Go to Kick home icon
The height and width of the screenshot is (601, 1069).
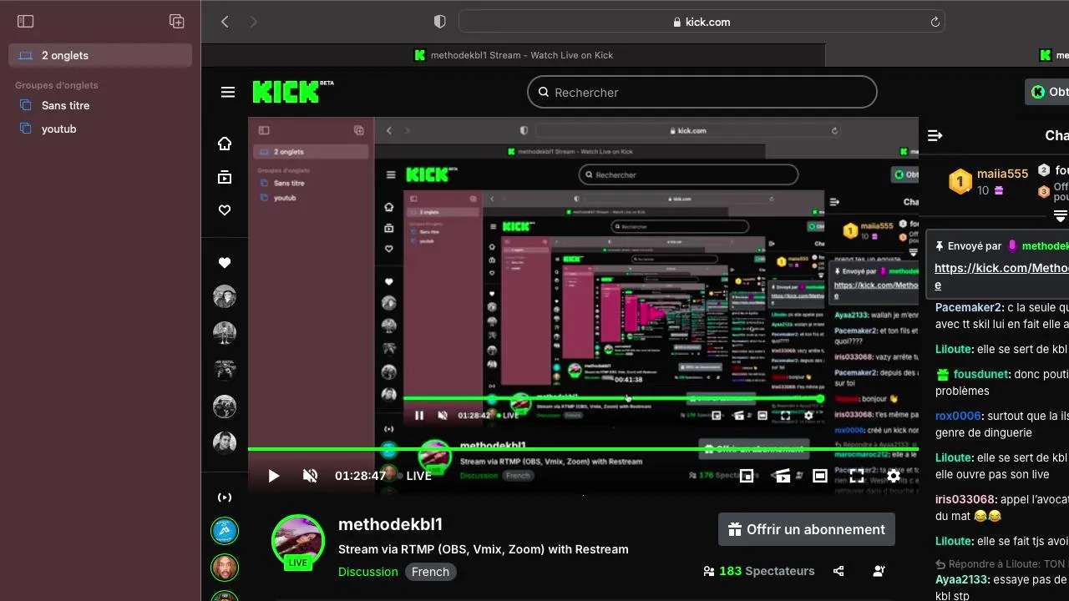pos(225,144)
